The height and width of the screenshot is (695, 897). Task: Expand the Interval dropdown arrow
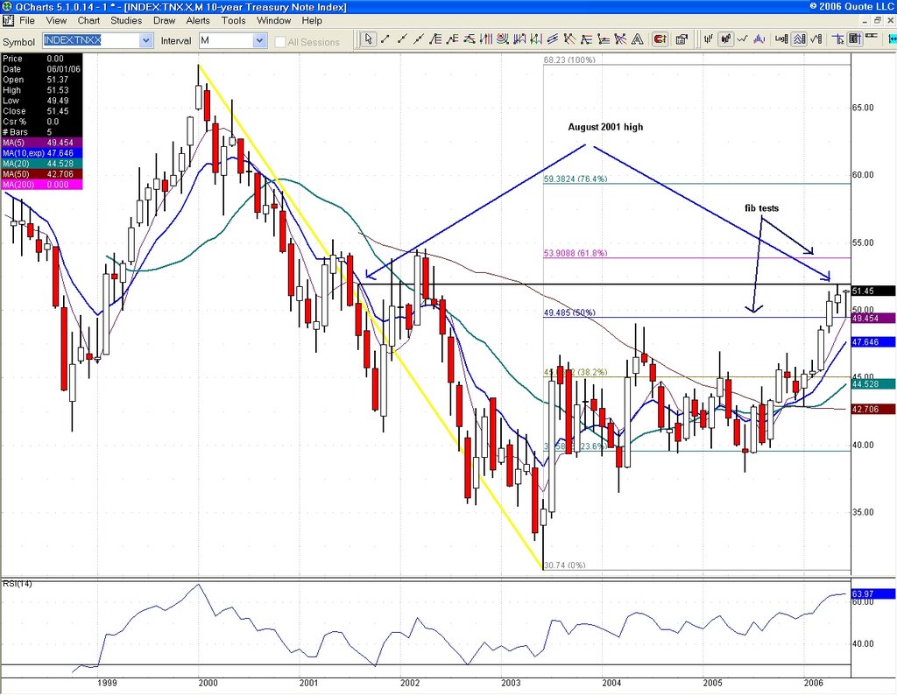coord(259,40)
